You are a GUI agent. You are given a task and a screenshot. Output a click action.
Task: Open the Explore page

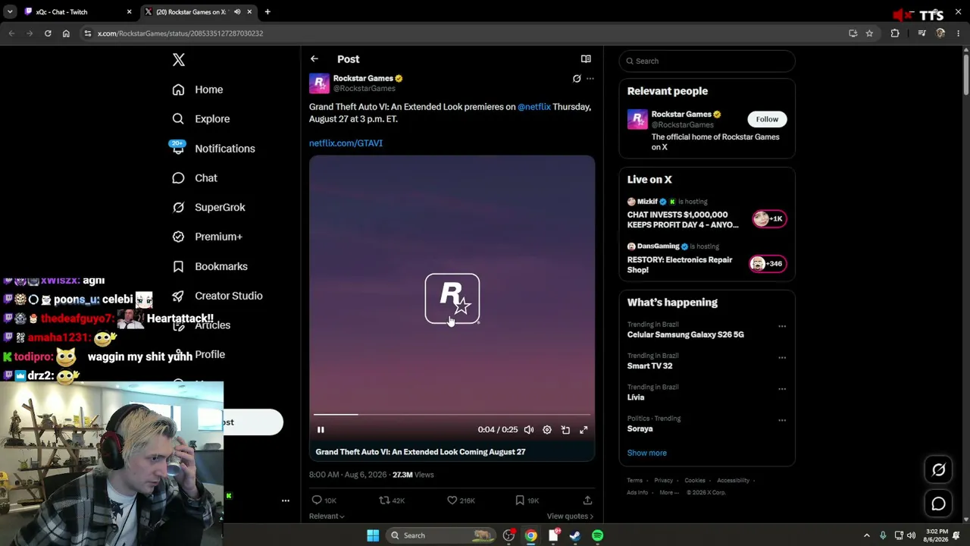[x=200, y=119]
